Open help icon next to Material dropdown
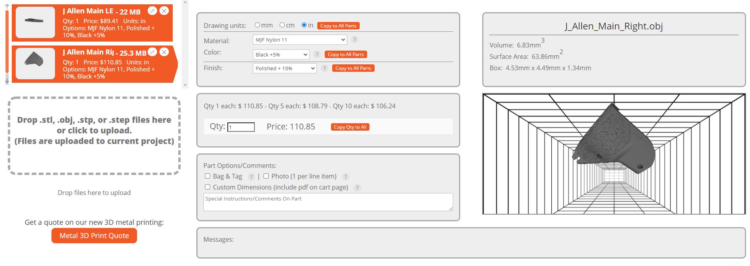The image size is (750, 266). click(x=354, y=40)
